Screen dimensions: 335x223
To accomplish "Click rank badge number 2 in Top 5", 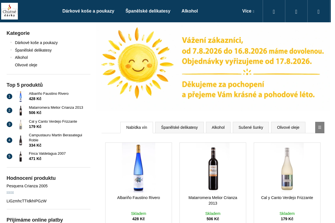I will (9, 110).
